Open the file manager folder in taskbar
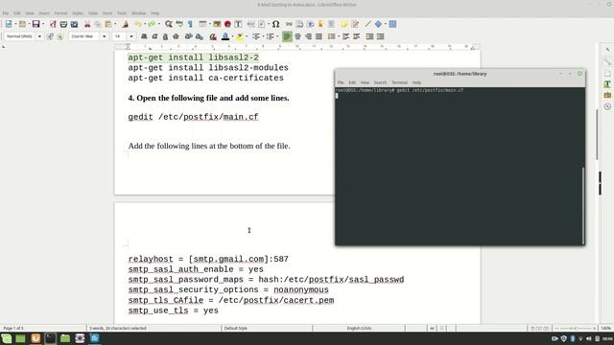 point(65,338)
